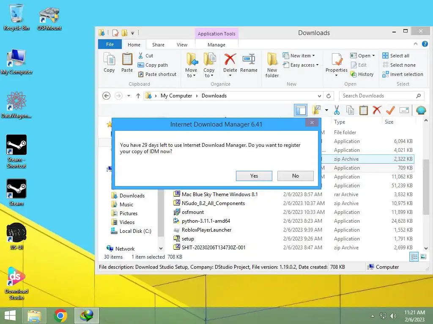Switch to the Manage ribbon tab
The height and width of the screenshot is (324, 433).
tap(216, 45)
